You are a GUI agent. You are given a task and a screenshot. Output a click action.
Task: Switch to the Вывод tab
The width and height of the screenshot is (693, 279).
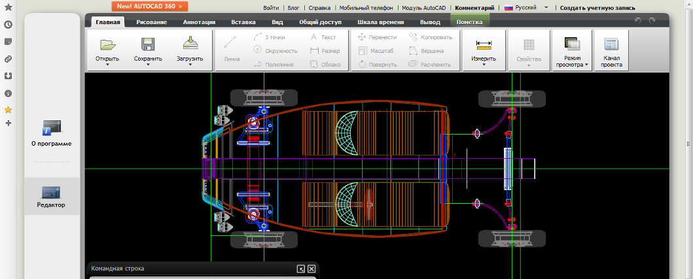430,22
